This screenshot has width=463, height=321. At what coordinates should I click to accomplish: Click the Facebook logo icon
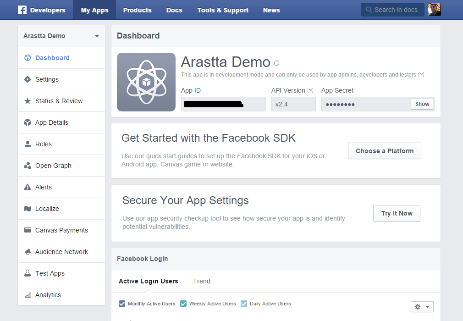click(x=22, y=10)
